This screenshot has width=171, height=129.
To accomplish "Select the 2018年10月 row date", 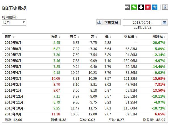I will pos(14,108).
